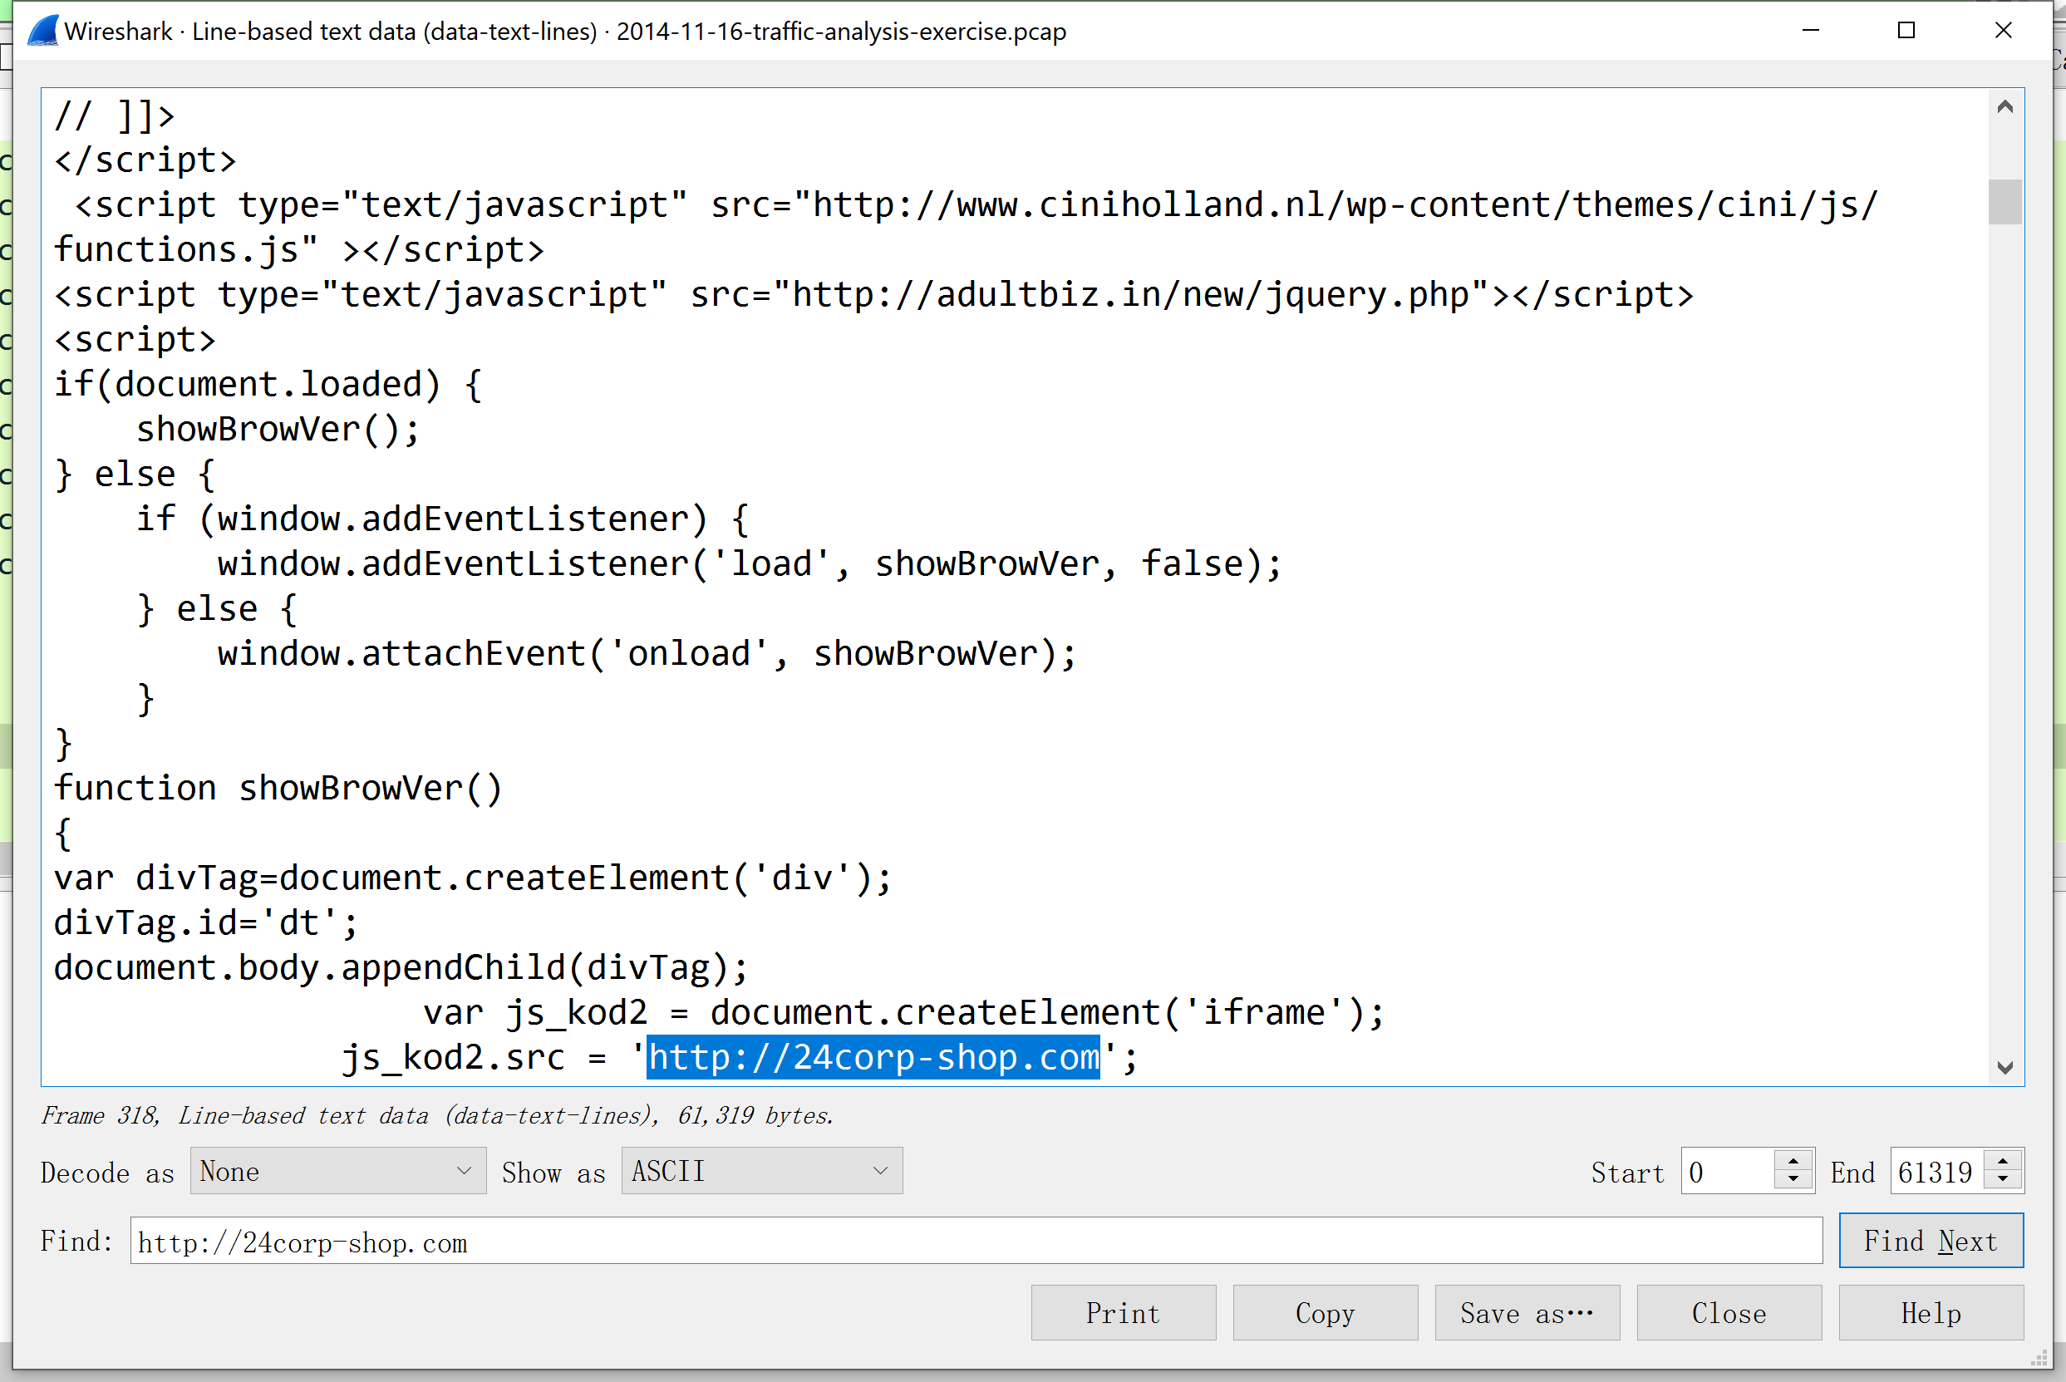Click the Copy button

click(1325, 1312)
